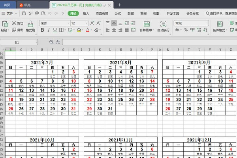Click the command search box

(x=221, y=13)
